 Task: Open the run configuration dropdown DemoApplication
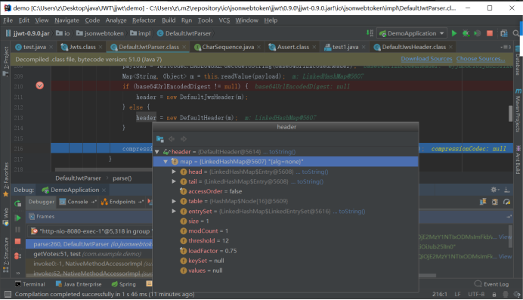point(412,33)
